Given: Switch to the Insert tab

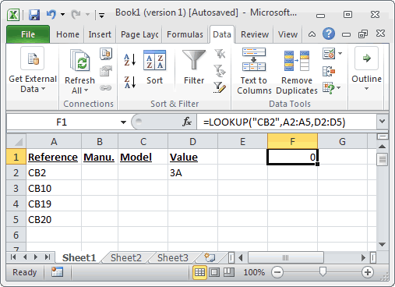Looking at the screenshot, I should click(x=100, y=34).
